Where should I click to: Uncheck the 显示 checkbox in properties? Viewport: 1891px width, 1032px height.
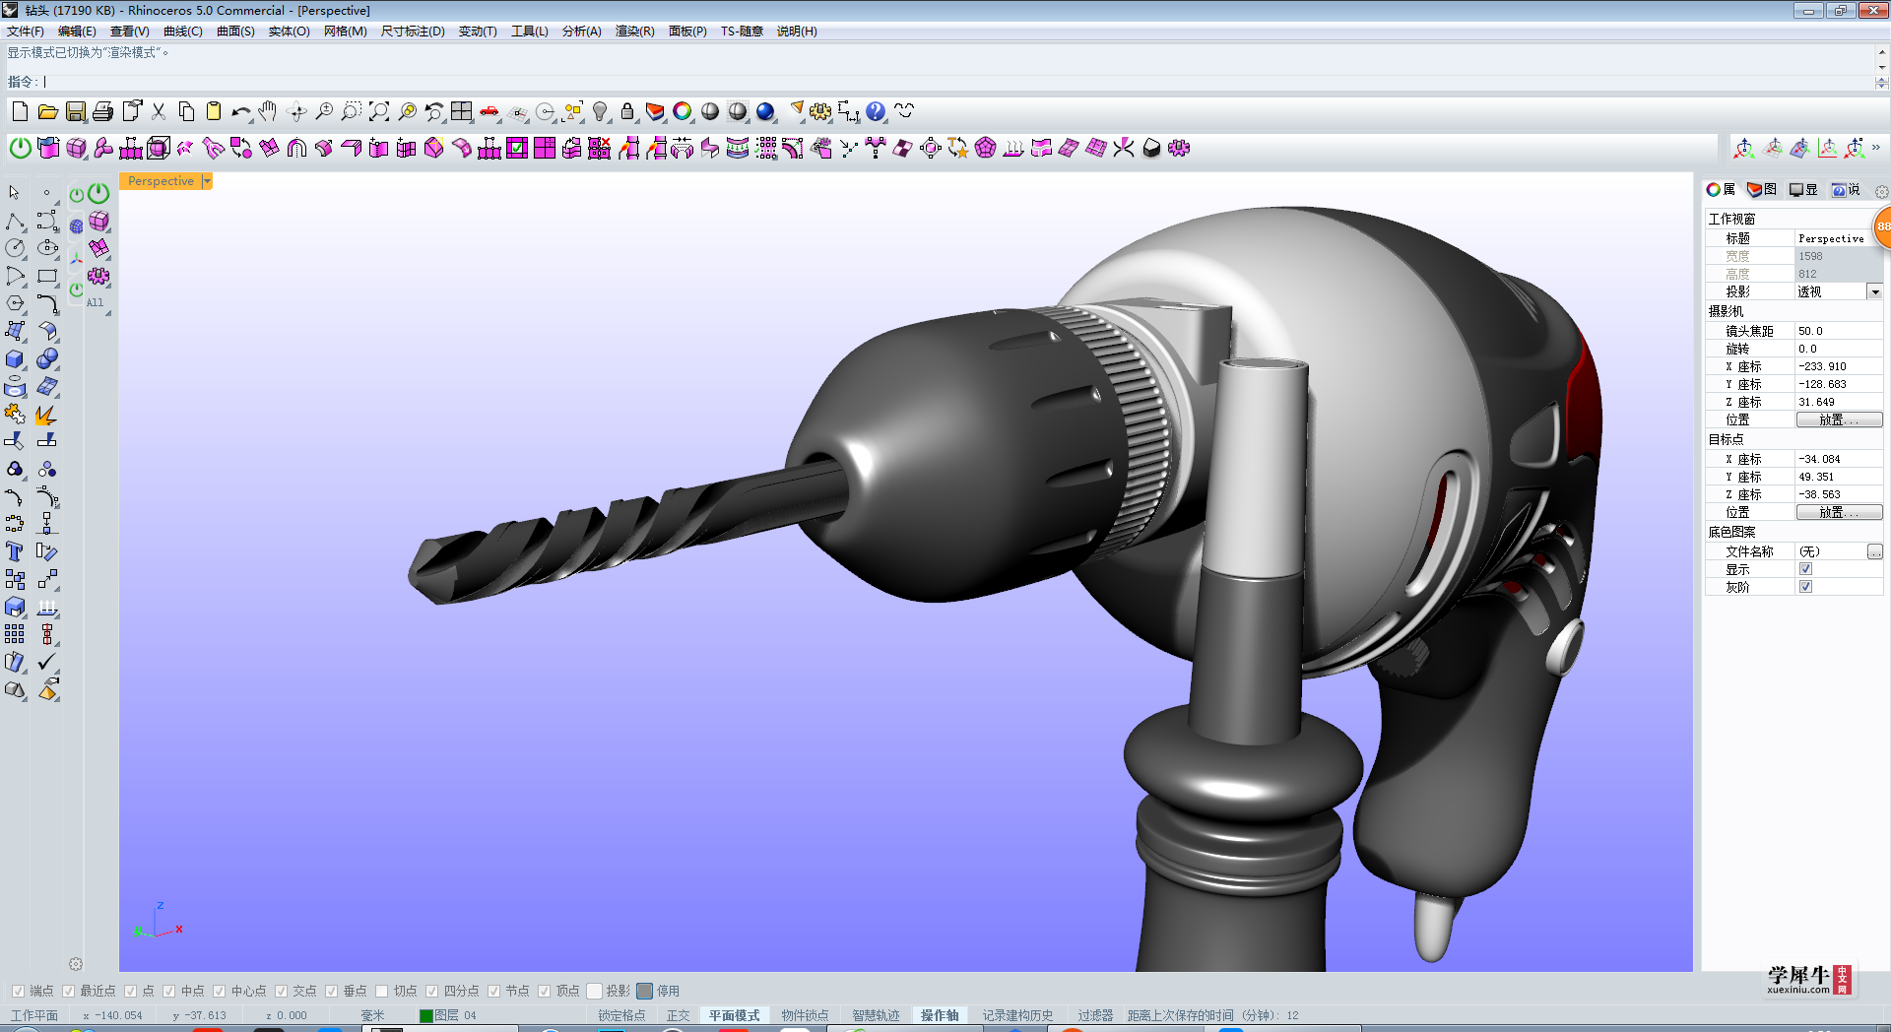(1805, 569)
